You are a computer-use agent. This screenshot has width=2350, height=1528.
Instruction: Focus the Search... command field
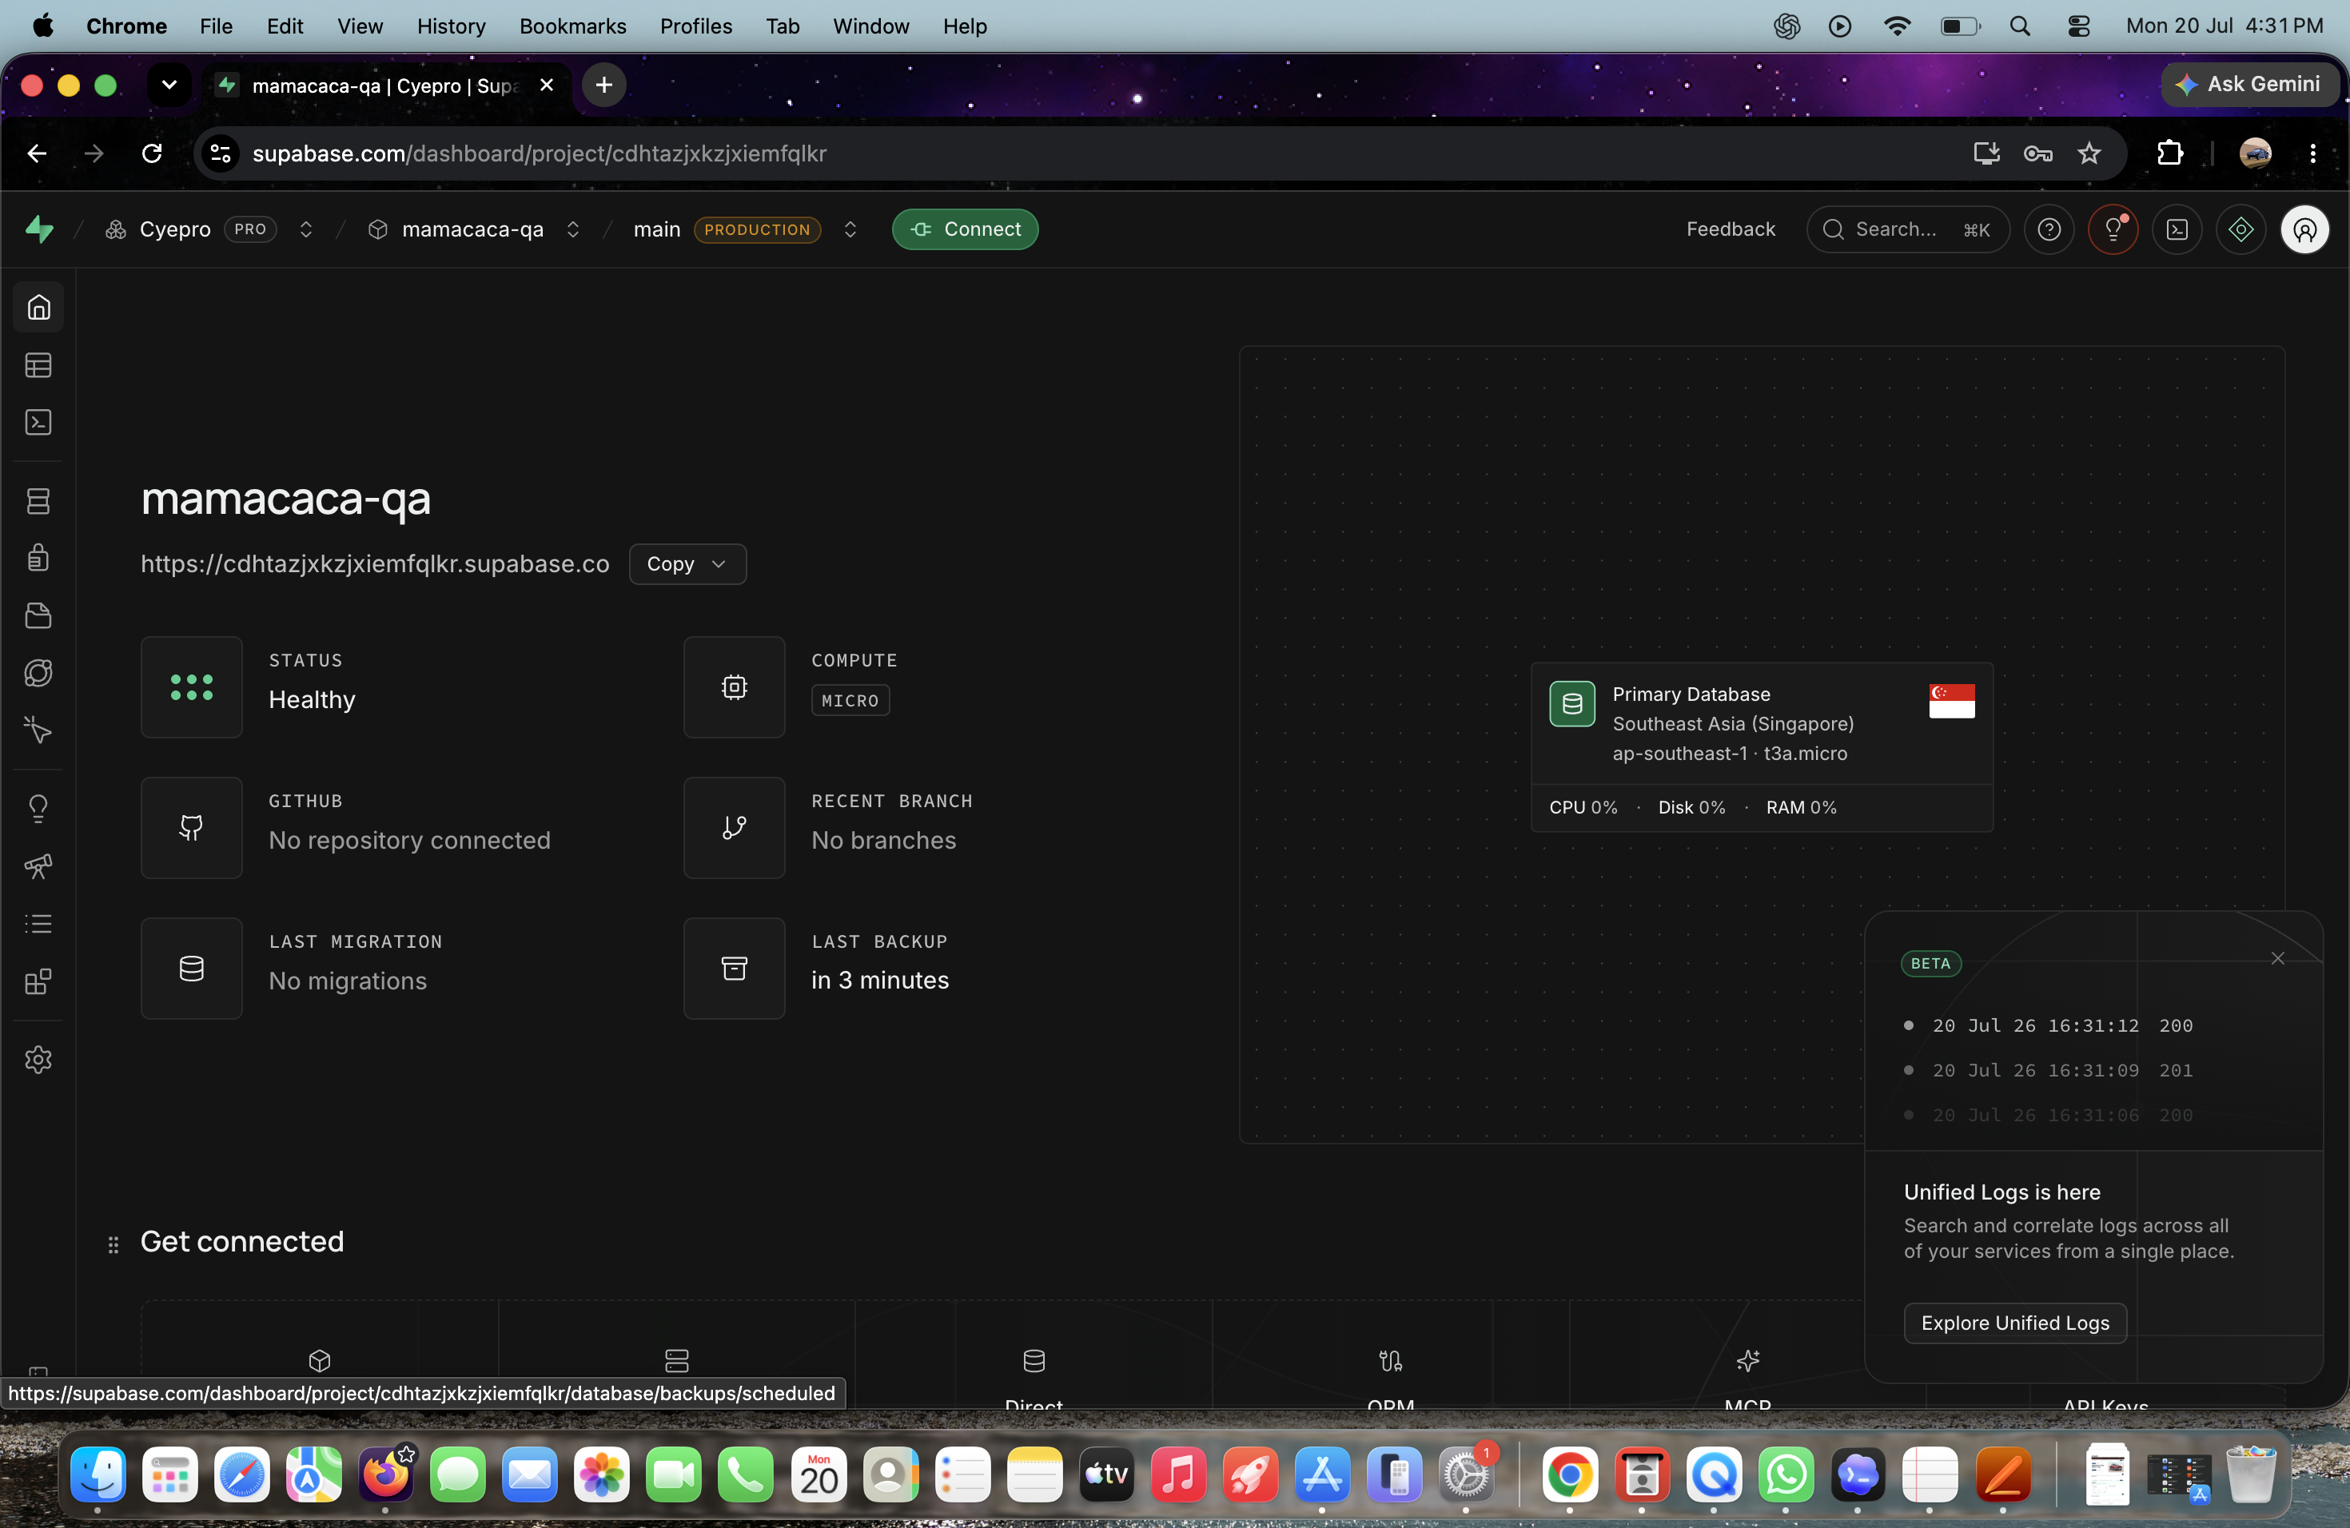point(1908,229)
